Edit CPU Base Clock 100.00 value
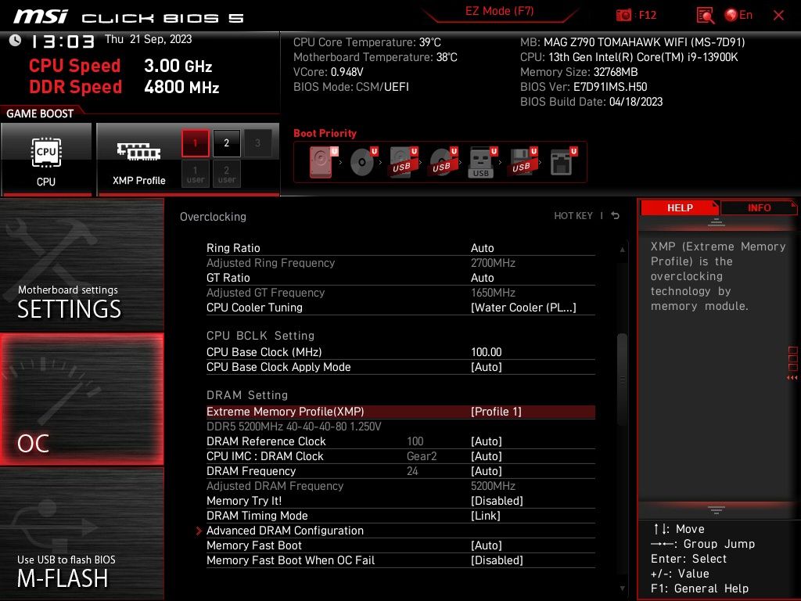Screen dimensions: 801x601 click(487, 352)
